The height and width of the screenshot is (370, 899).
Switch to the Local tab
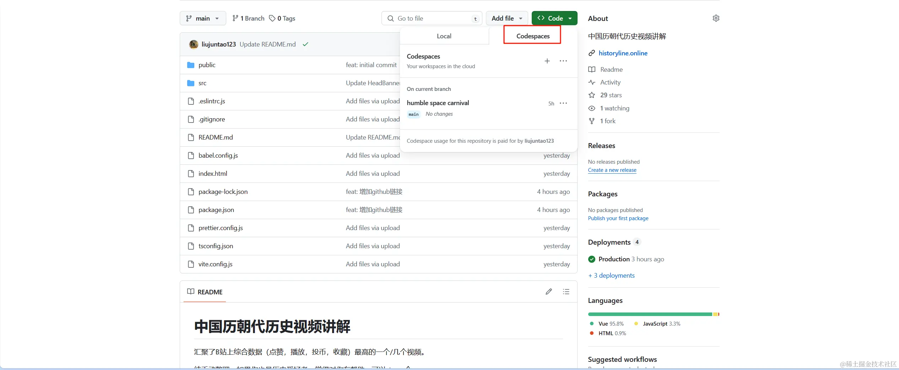pyautogui.click(x=444, y=36)
